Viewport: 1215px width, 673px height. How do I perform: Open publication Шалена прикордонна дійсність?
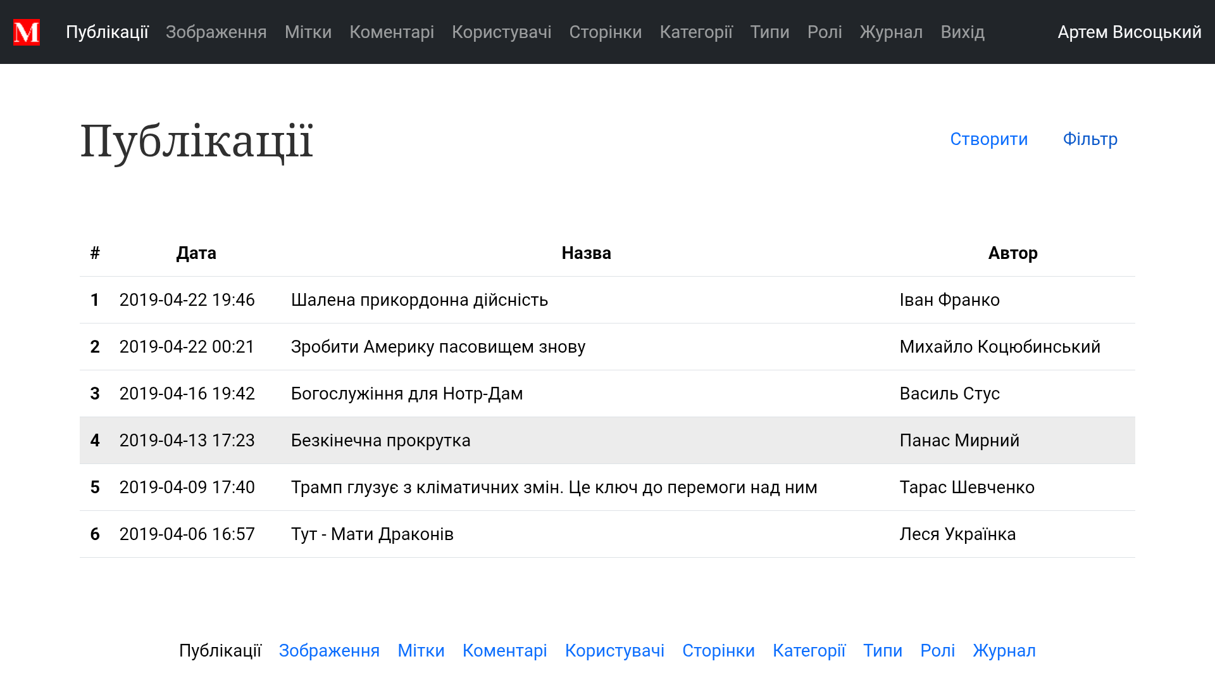pyautogui.click(x=419, y=300)
